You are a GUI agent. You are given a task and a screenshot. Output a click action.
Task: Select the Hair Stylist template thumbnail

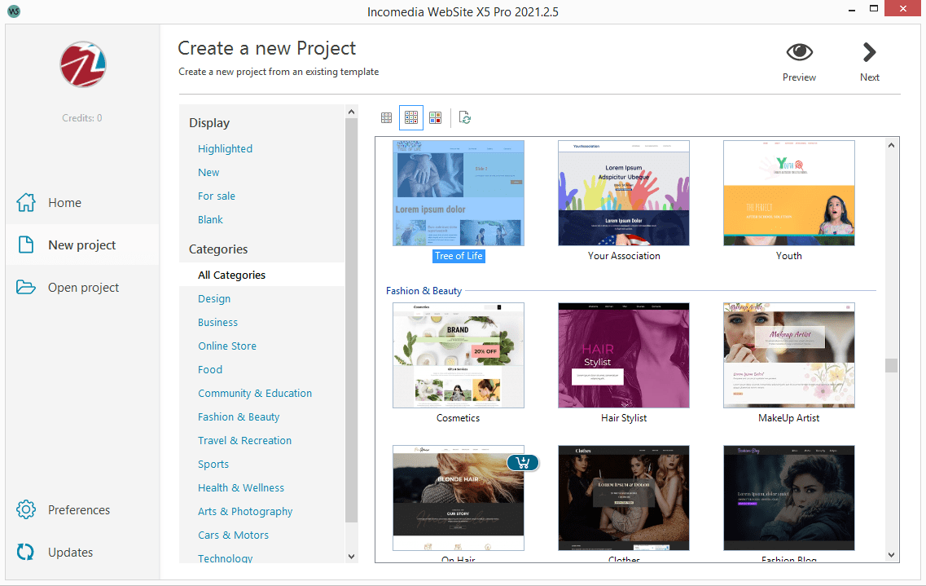tap(624, 355)
